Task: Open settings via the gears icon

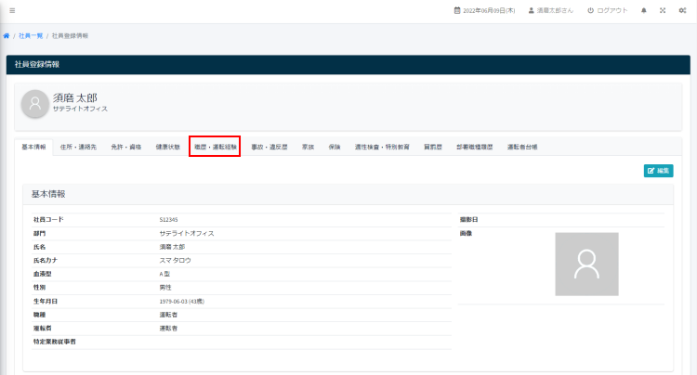Action: point(682,10)
